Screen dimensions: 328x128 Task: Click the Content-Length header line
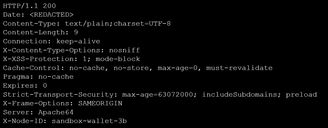point(40,32)
